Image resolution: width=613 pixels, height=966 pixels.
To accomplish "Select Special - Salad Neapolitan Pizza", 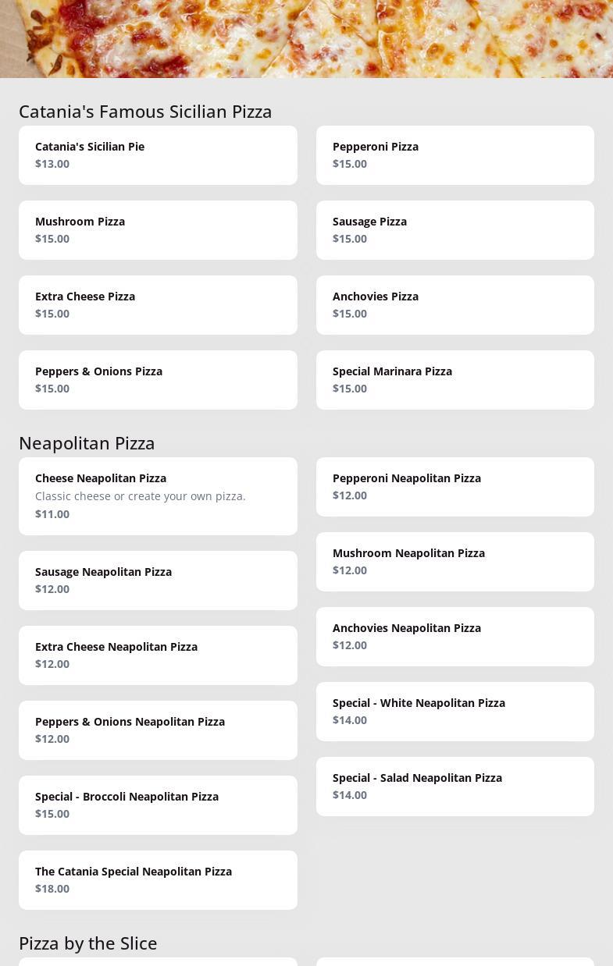I will click(454, 787).
